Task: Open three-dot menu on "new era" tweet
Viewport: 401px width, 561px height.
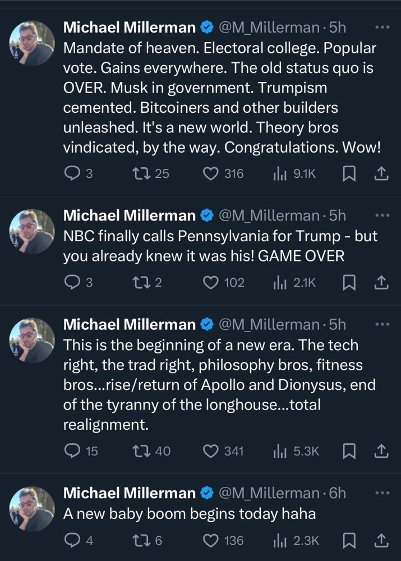Action: click(381, 324)
